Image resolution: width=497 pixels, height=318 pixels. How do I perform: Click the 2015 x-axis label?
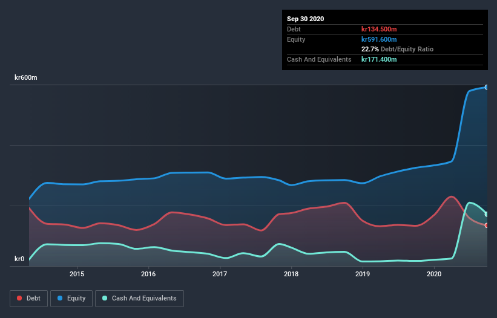[x=77, y=274]
